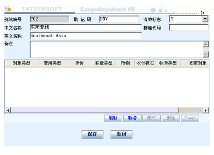The image size is (214, 155).
Task: Click the 中文名称 text field
Action: [86, 27]
